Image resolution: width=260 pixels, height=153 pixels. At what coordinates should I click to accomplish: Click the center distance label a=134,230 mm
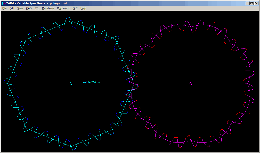92,82
